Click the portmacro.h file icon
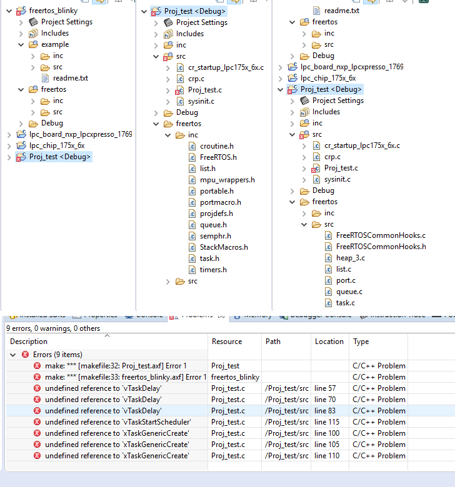 coord(192,202)
